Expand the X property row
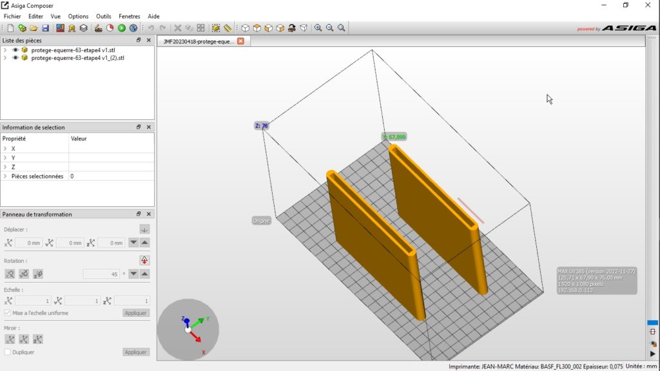The image size is (660, 371). tap(5, 149)
